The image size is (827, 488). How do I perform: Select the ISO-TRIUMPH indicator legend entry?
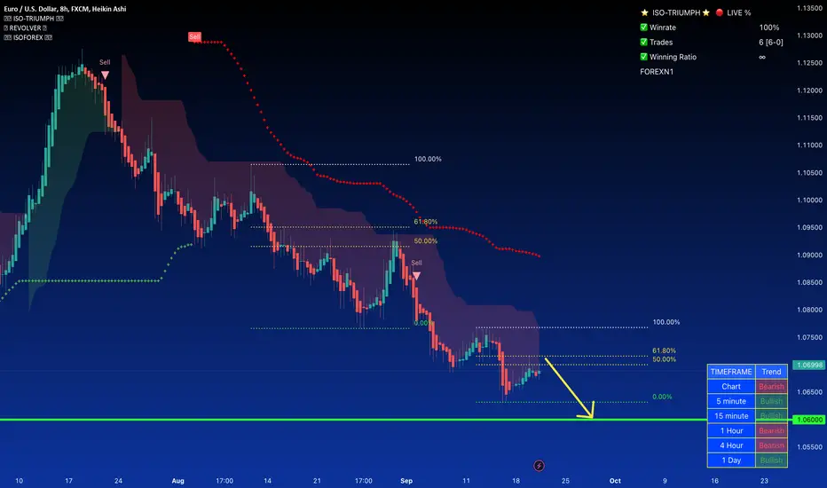click(34, 19)
